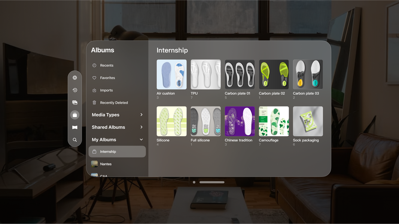Click the "Carbon plate 03" label
The height and width of the screenshot is (224, 399).
coord(306,93)
